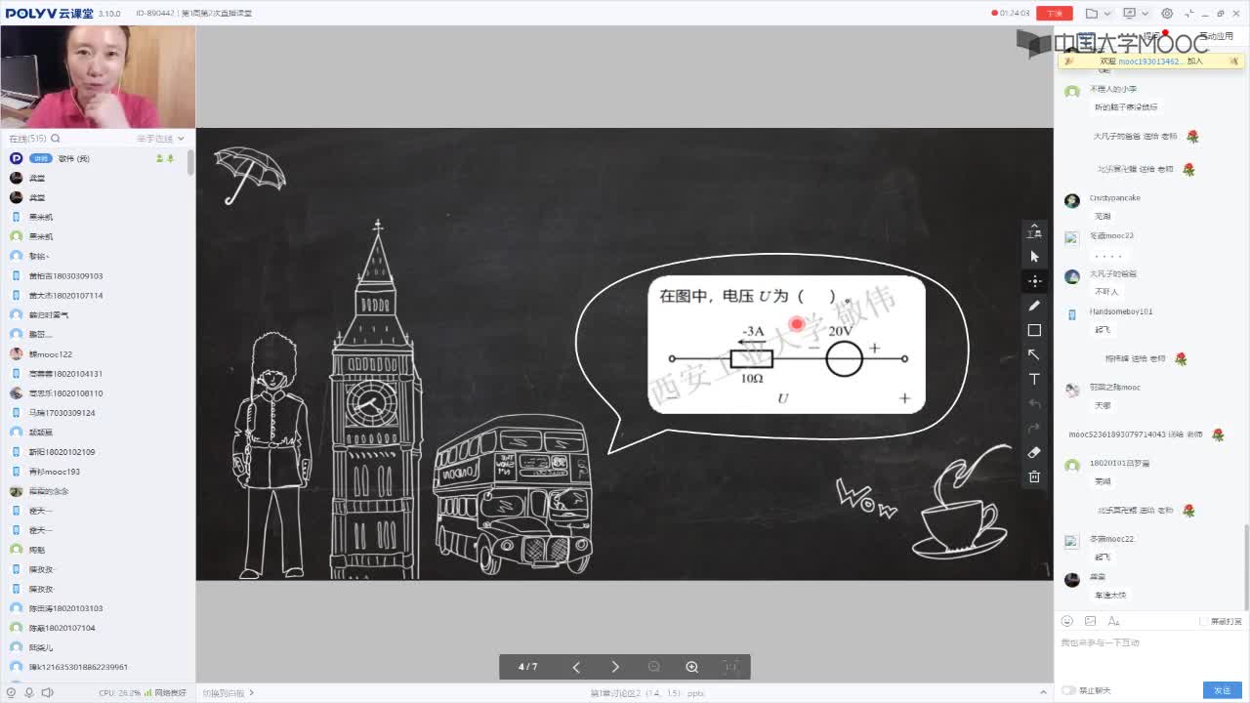Screen dimensions: 1250x703
Task: Click the red 下课 end class button
Action: [x=1055, y=14]
